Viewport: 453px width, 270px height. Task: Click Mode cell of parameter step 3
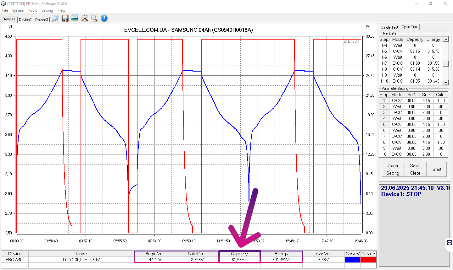pos(397,112)
